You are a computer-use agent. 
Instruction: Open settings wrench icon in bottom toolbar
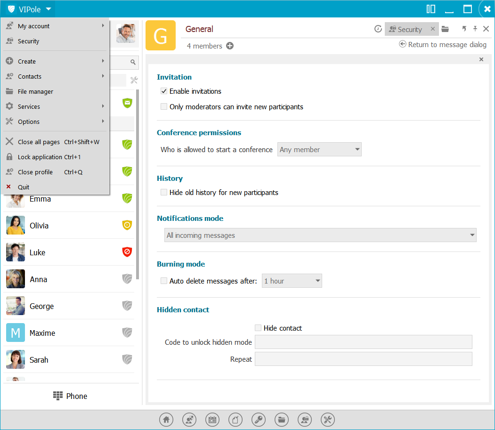pos(328,420)
